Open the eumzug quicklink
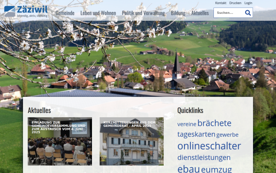Viewport: 276px width, 173px height. pos(216,170)
